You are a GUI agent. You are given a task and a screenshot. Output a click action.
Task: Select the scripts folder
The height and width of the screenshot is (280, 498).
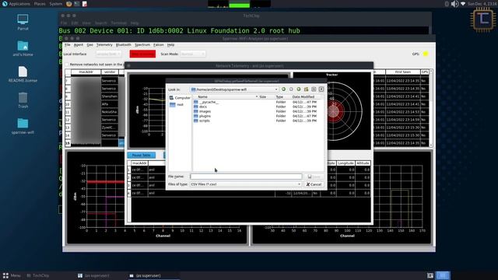click(x=202, y=121)
